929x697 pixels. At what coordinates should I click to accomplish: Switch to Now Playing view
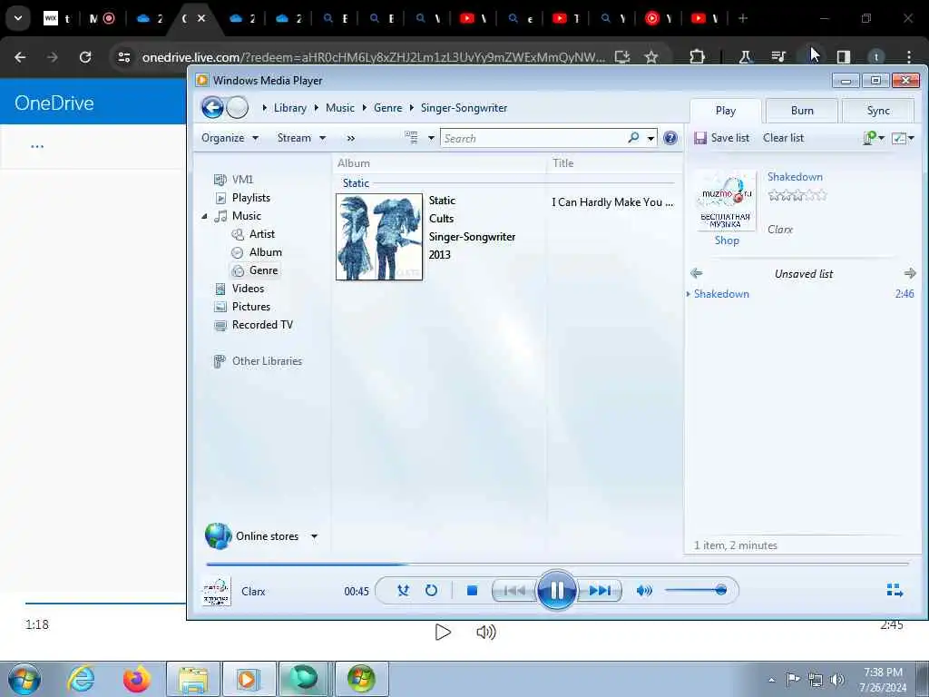click(895, 590)
